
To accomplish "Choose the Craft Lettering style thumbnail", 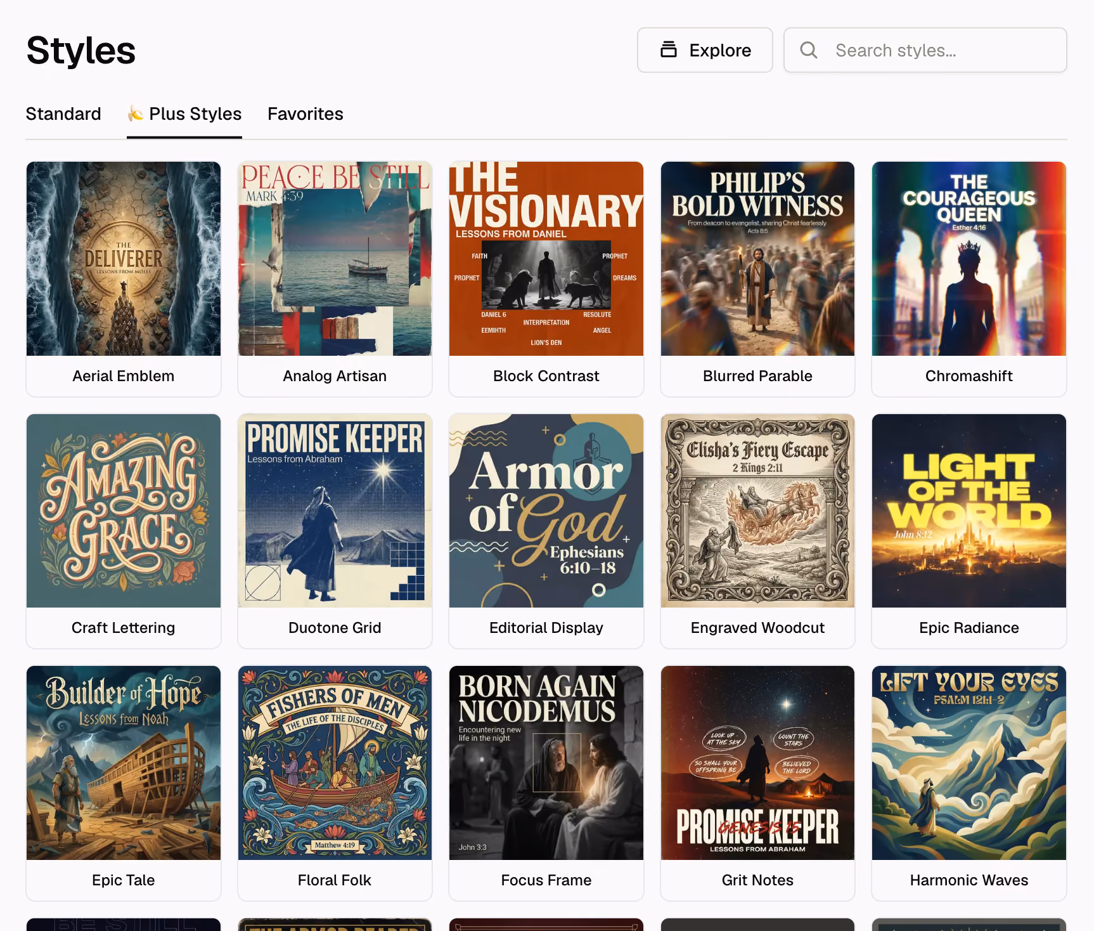I will coord(124,511).
